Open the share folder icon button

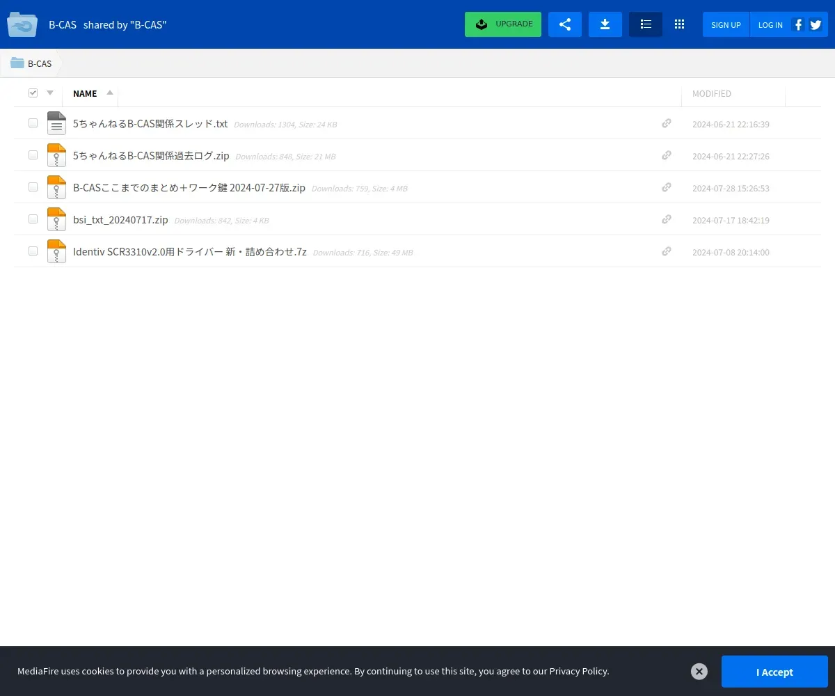click(565, 24)
